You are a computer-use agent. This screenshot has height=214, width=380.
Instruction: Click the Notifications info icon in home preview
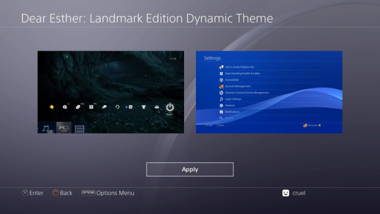pos(65,107)
